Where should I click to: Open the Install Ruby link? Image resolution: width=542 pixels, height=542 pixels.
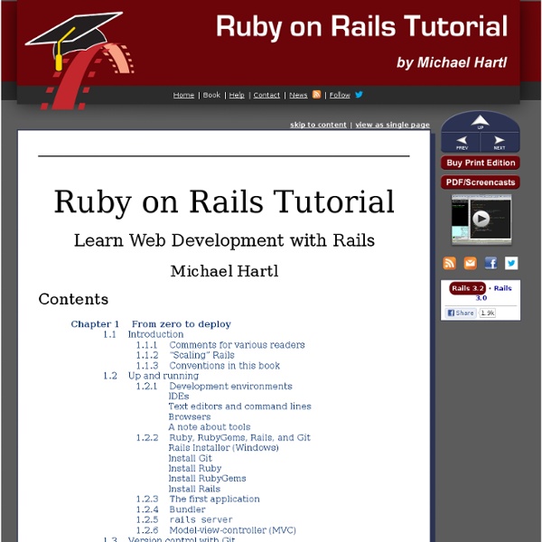[195, 468]
